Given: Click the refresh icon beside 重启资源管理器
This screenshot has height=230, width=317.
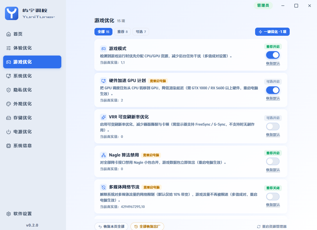Looking at the screenshot, I should pos(259,227).
